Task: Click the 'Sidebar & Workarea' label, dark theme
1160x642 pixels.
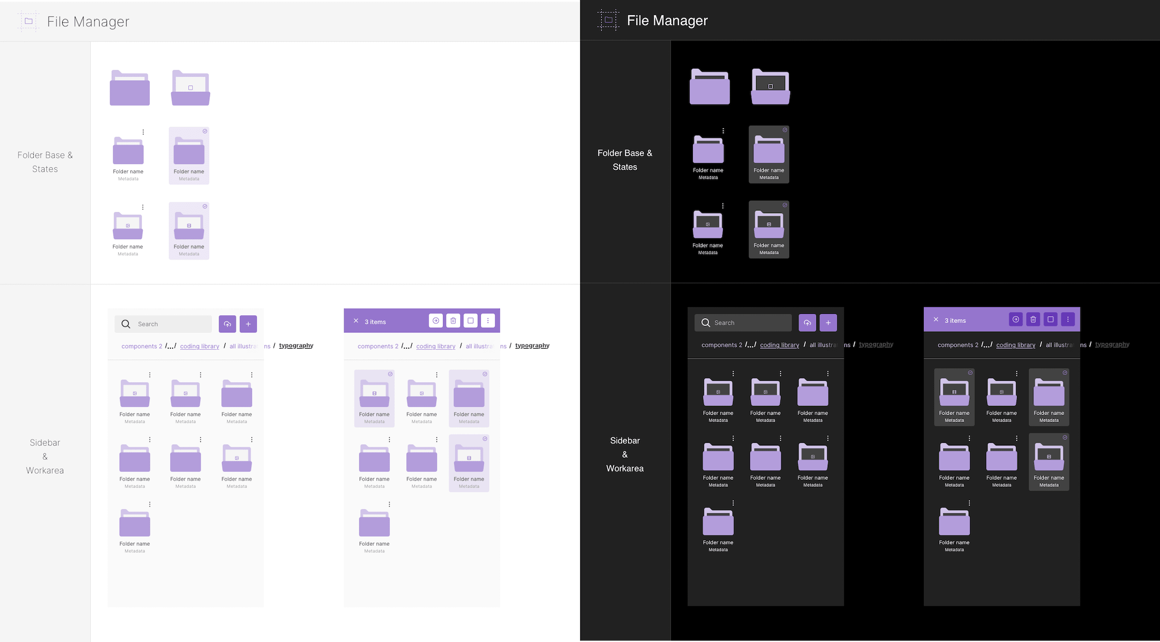Action: click(x=625, y=454)
